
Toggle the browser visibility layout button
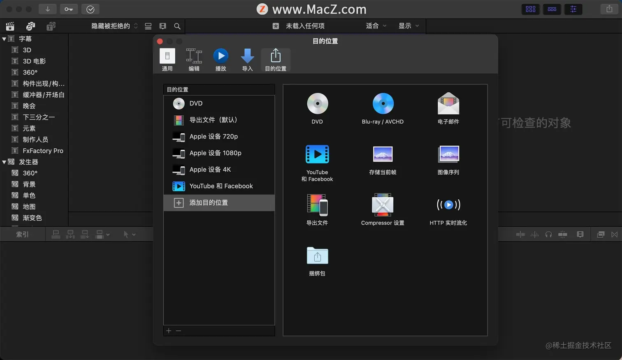(531, 9)
